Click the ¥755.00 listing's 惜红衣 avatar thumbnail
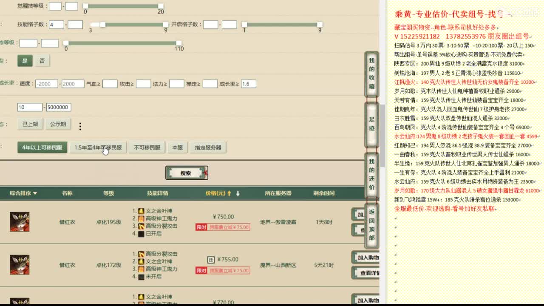 coord(20,265)
